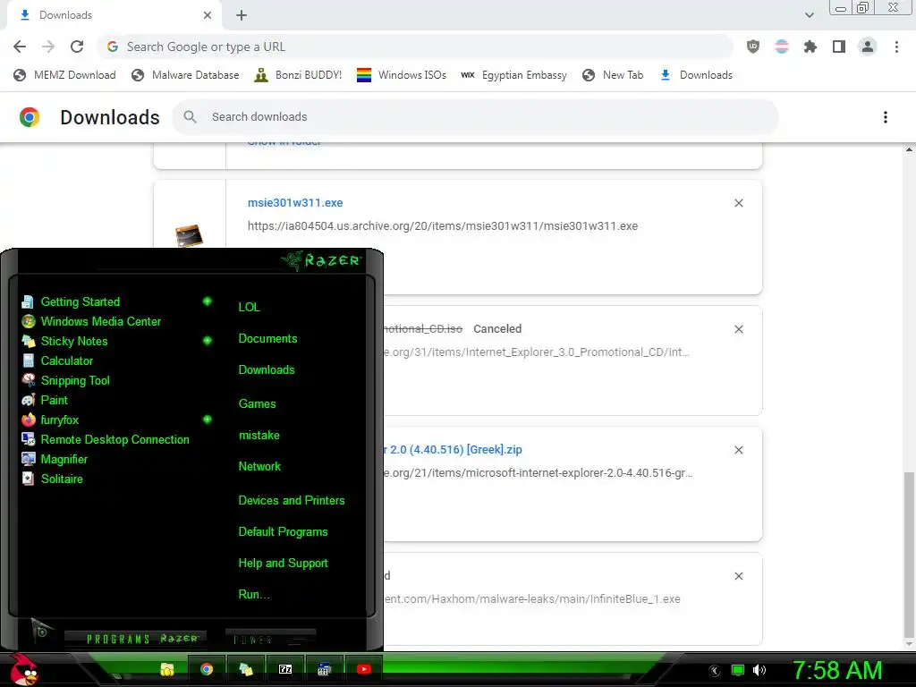Open a new Chrome tab

(x=242, y=15)
